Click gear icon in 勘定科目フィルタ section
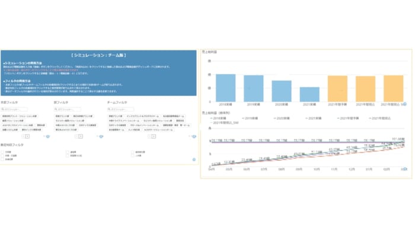The height and width of the screenshot is (233, 415). click(194, 160)
